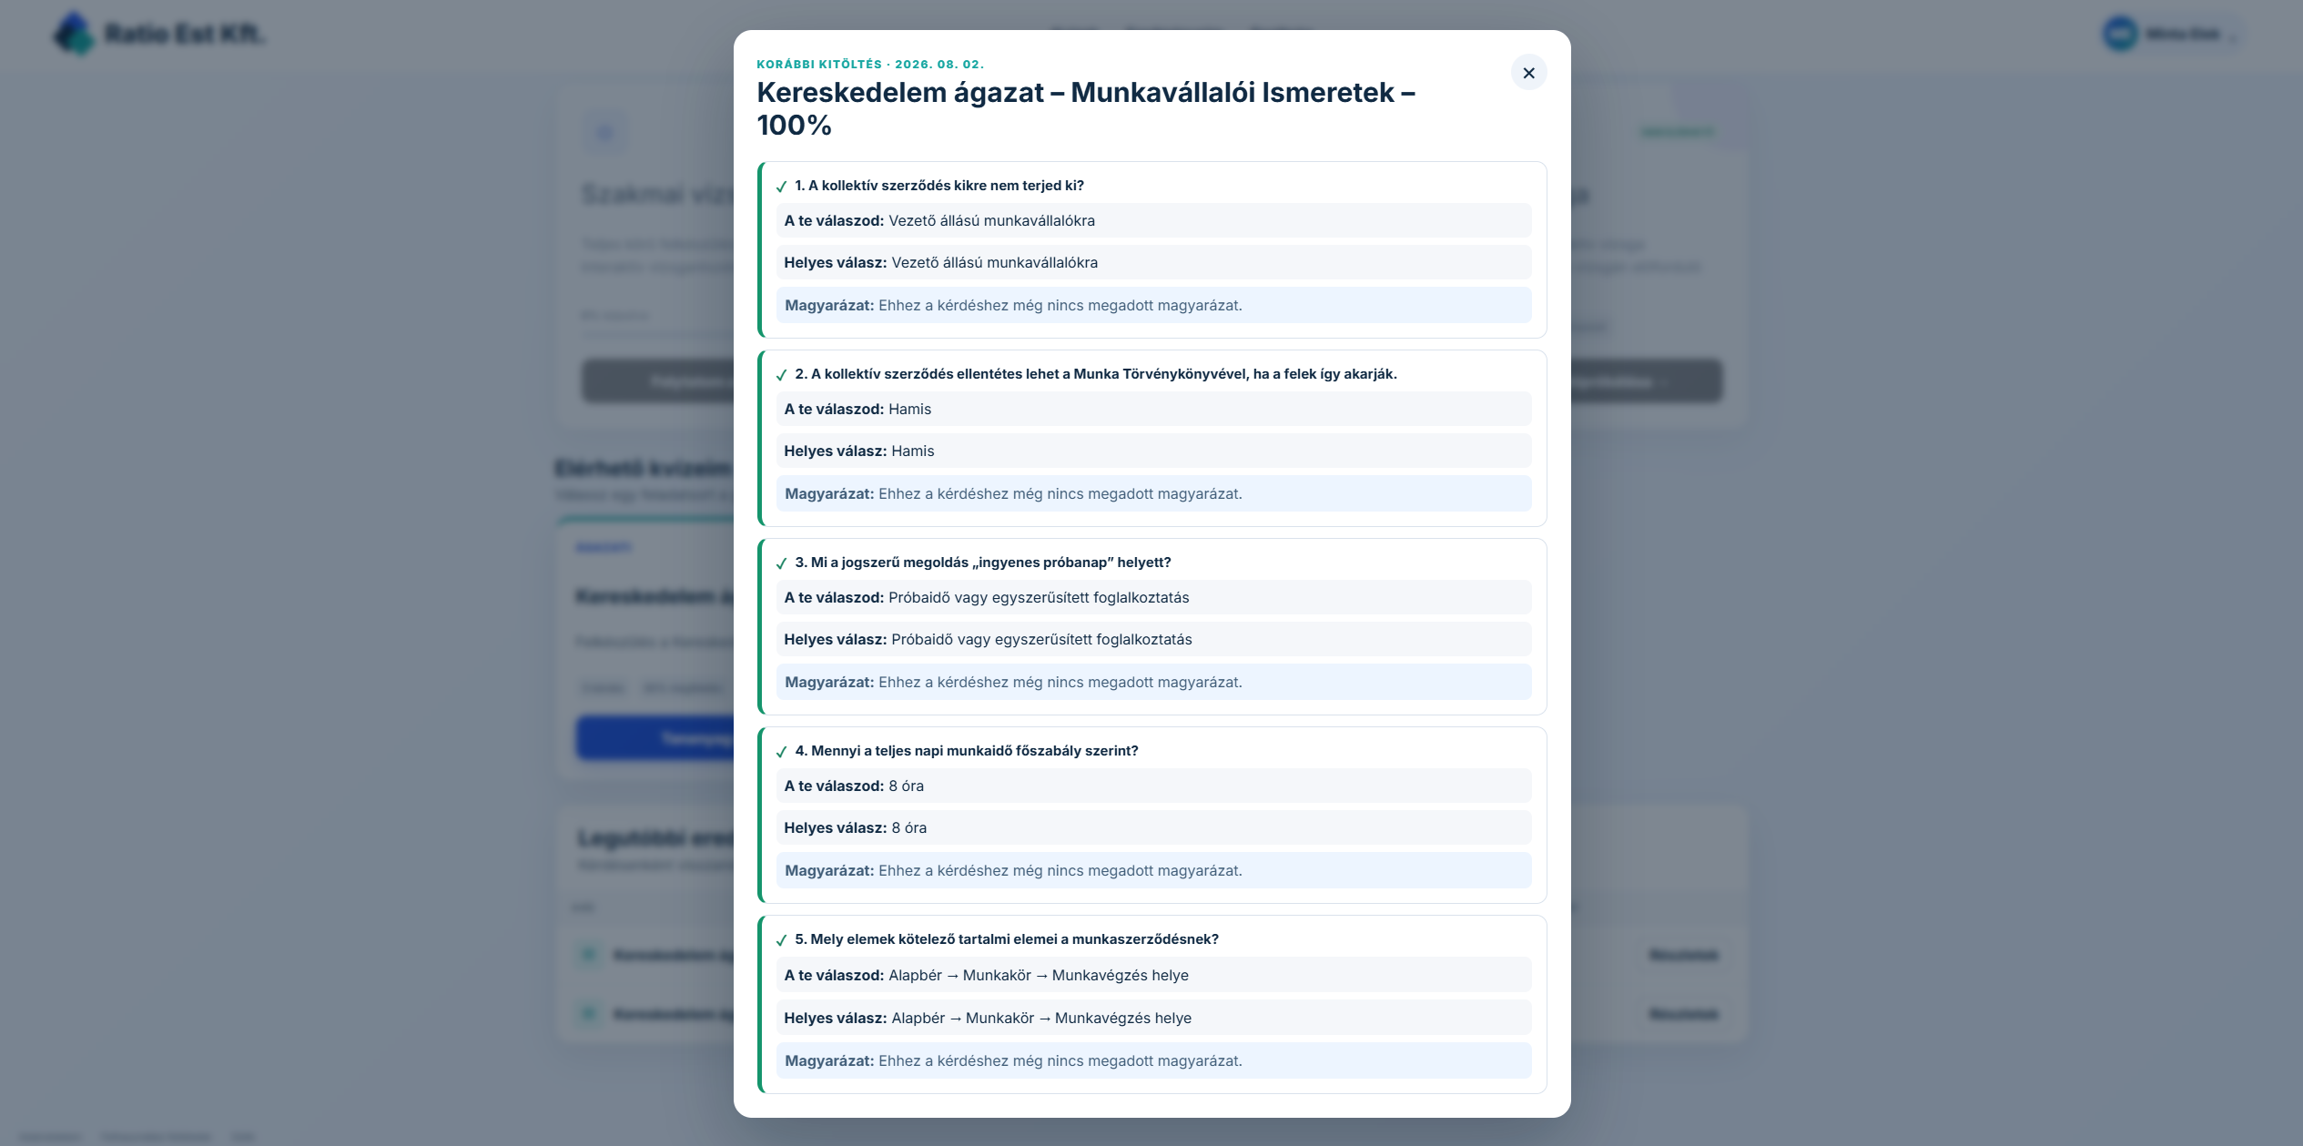Image resolution: width=2303 pixels, height=1146 pixels.
Task: Click 'Helyes válasz: Próbaidő vagy egyszerűsített foglalkoztatás'
Action: [x=1153, y=639]
